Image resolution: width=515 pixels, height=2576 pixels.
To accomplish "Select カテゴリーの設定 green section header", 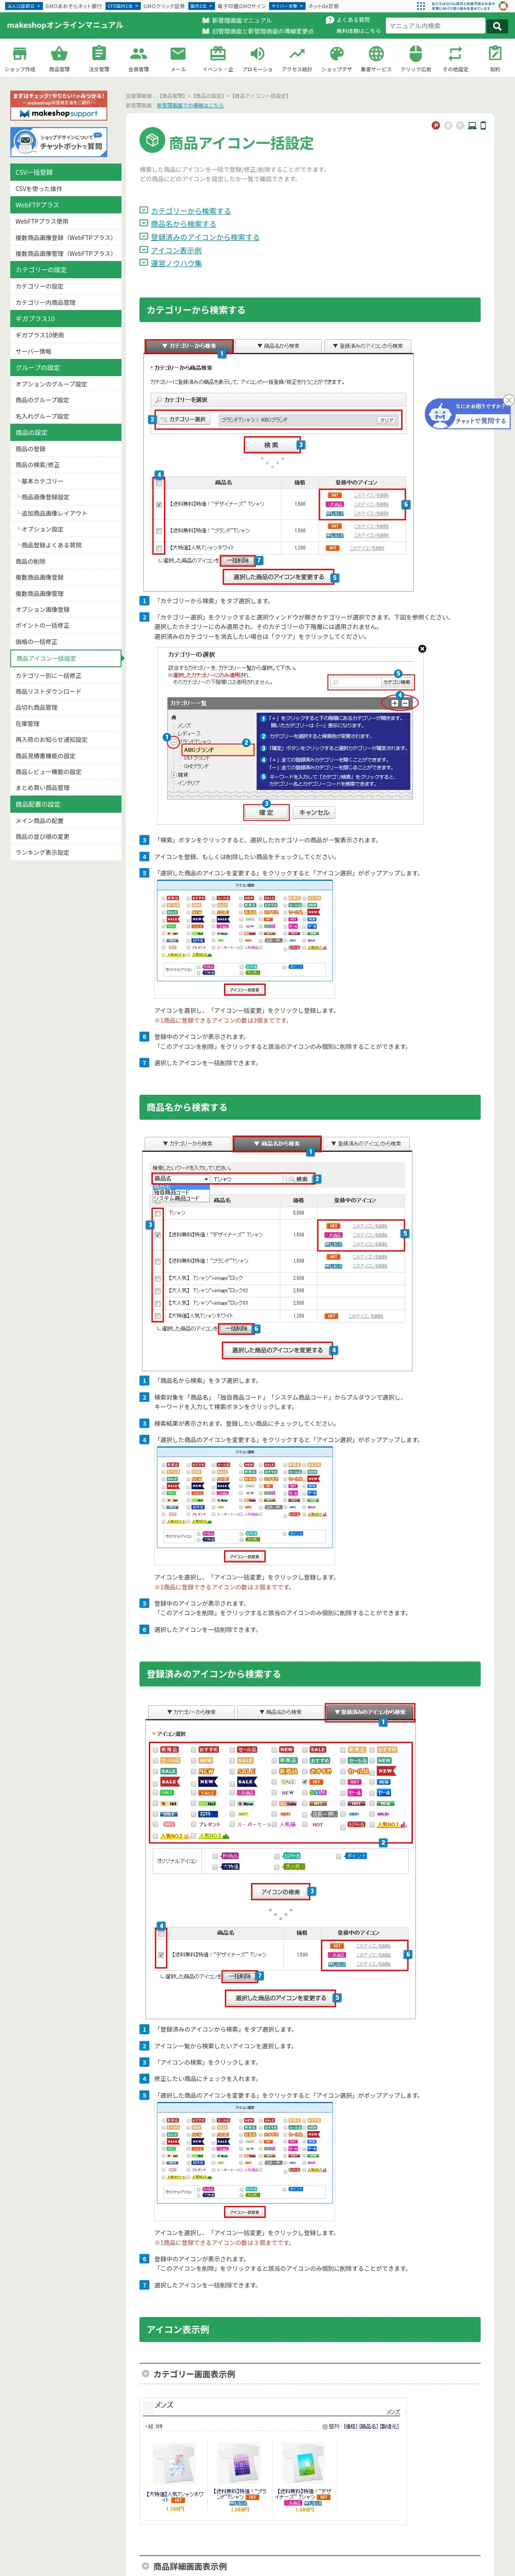I will click(66, 270).
